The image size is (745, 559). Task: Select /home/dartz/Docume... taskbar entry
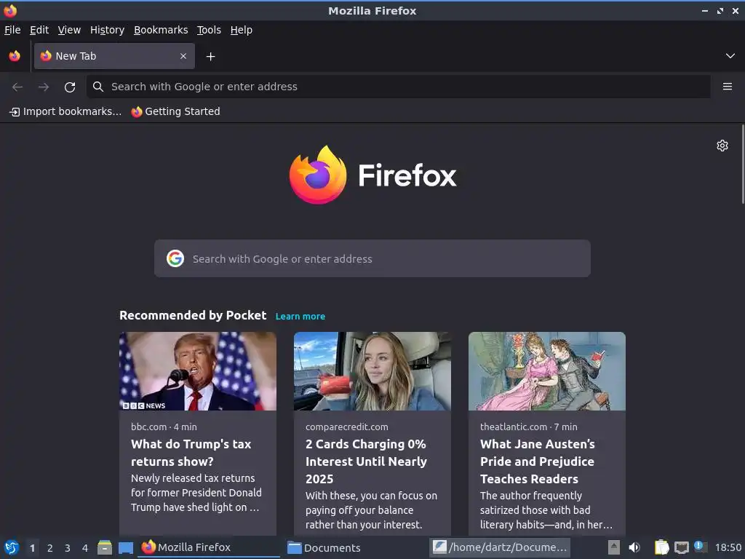coord(500,547)
